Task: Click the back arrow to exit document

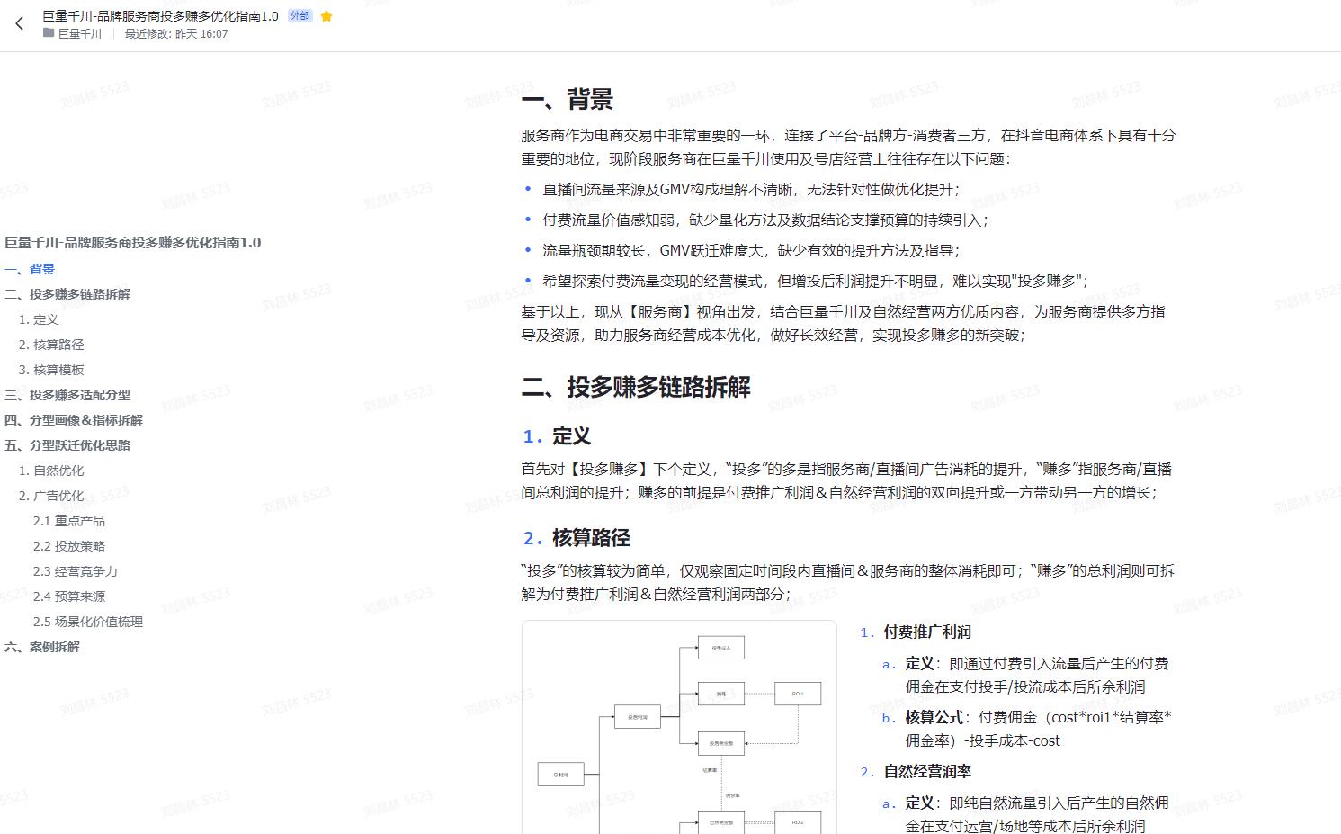Action: [x=19, y=23]
